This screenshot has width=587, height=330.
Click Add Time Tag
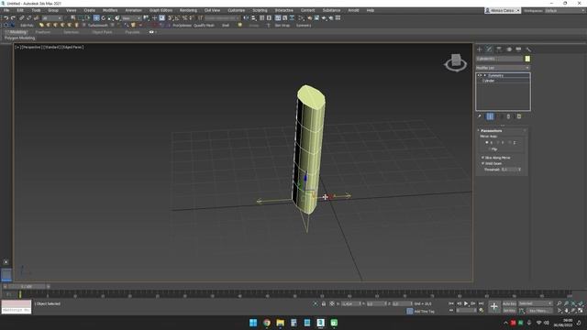pyautogui.click(x=424, y=312)
